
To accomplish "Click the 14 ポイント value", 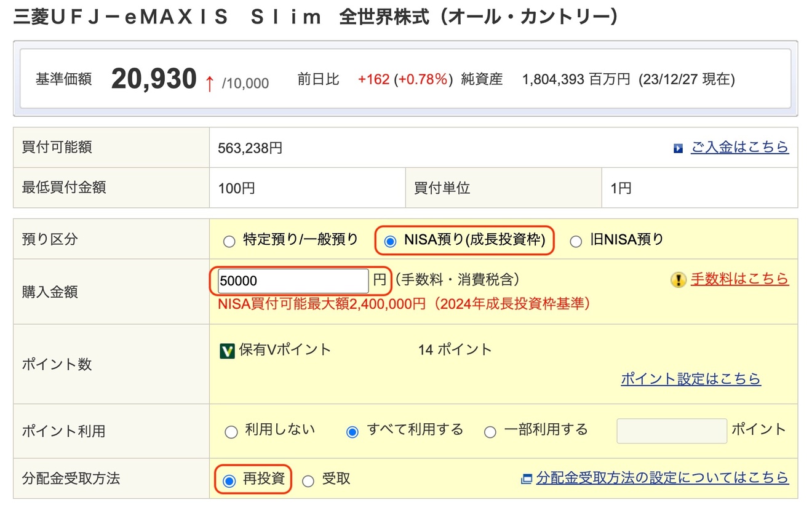I will 455,350.
